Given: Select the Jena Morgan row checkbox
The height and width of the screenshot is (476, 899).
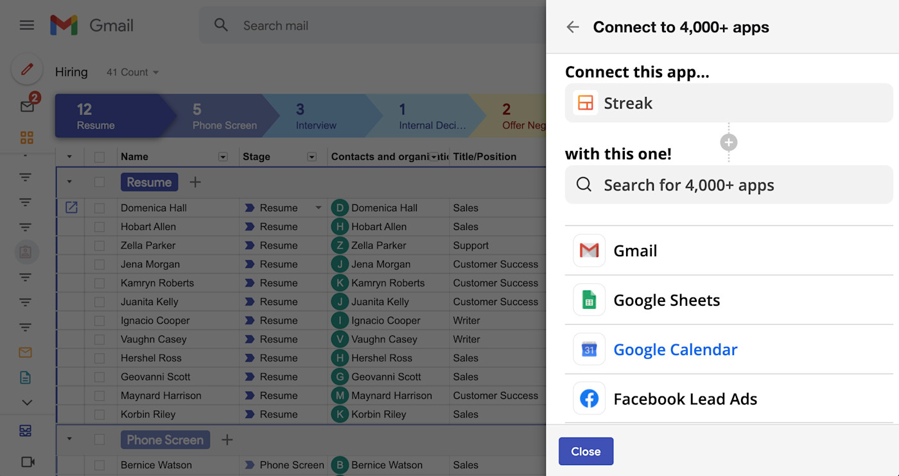Looking at the screenshot, I should (99, 264).
